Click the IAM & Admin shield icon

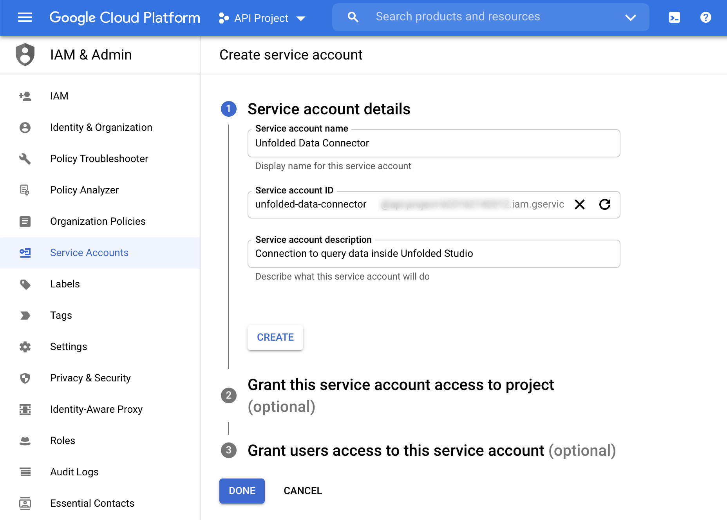click(x=25, y=54)
